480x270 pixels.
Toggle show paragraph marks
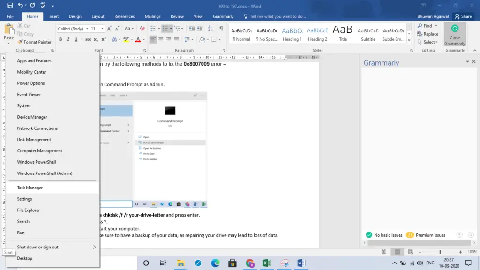221,29
